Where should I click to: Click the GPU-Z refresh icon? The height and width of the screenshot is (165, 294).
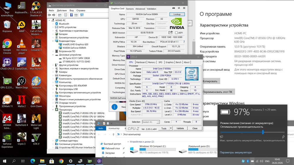[x=179, y=8]
